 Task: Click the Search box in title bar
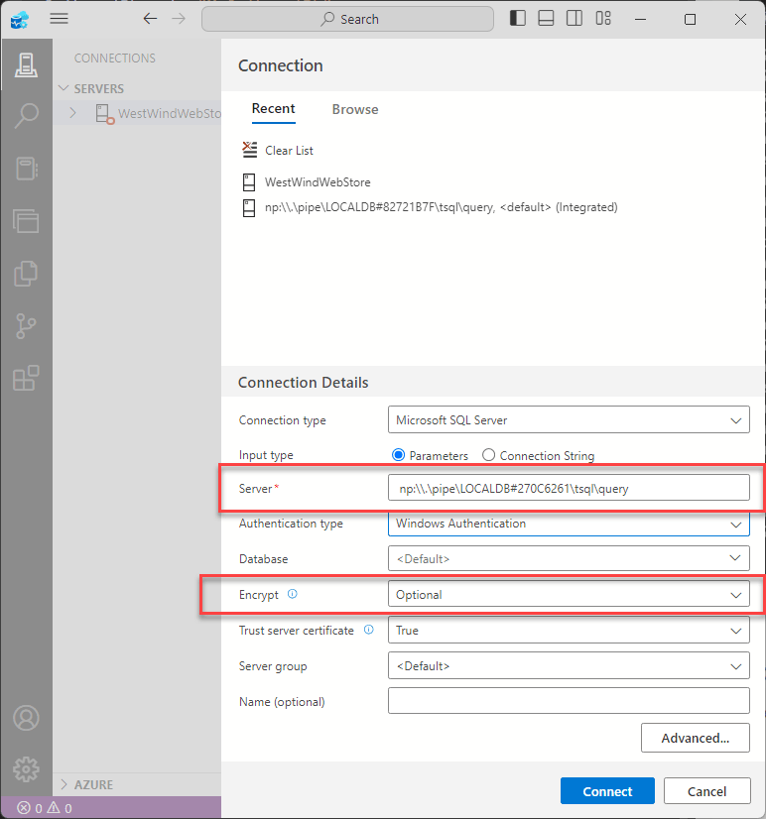point(347,19)
